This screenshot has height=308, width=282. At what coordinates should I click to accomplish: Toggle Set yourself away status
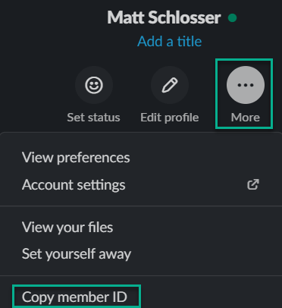[140, 254]
